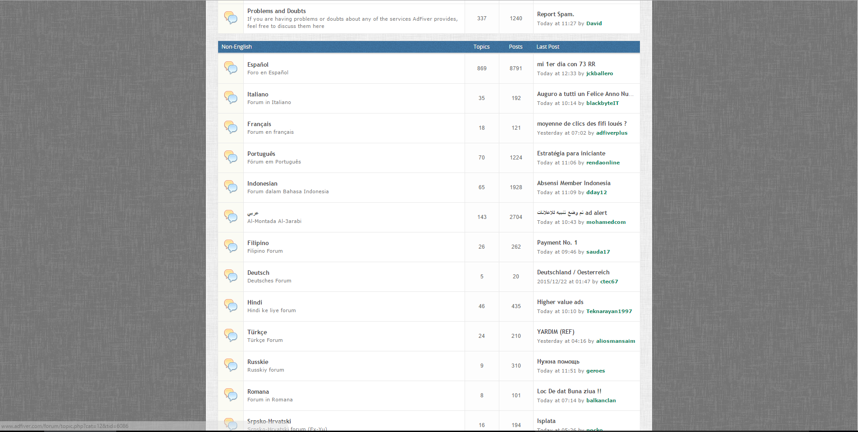Open last post 'mi 1er dia con 73 RR'

point(566,64)
